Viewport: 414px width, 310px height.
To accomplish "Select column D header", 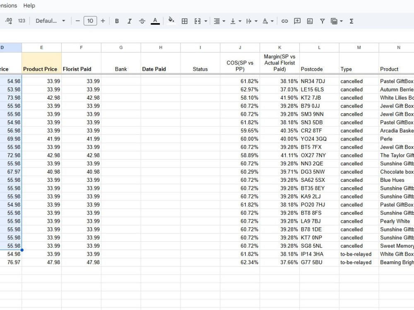I will [11, 48].
